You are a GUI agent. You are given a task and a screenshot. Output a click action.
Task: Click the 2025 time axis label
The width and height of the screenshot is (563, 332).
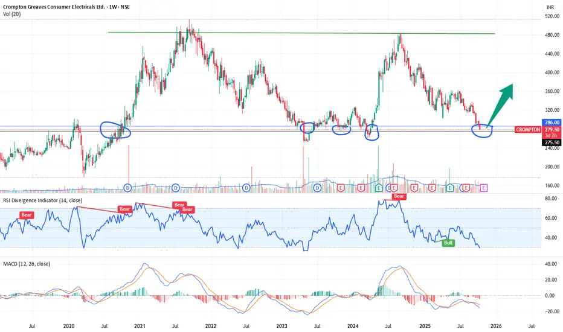[425, 326]
